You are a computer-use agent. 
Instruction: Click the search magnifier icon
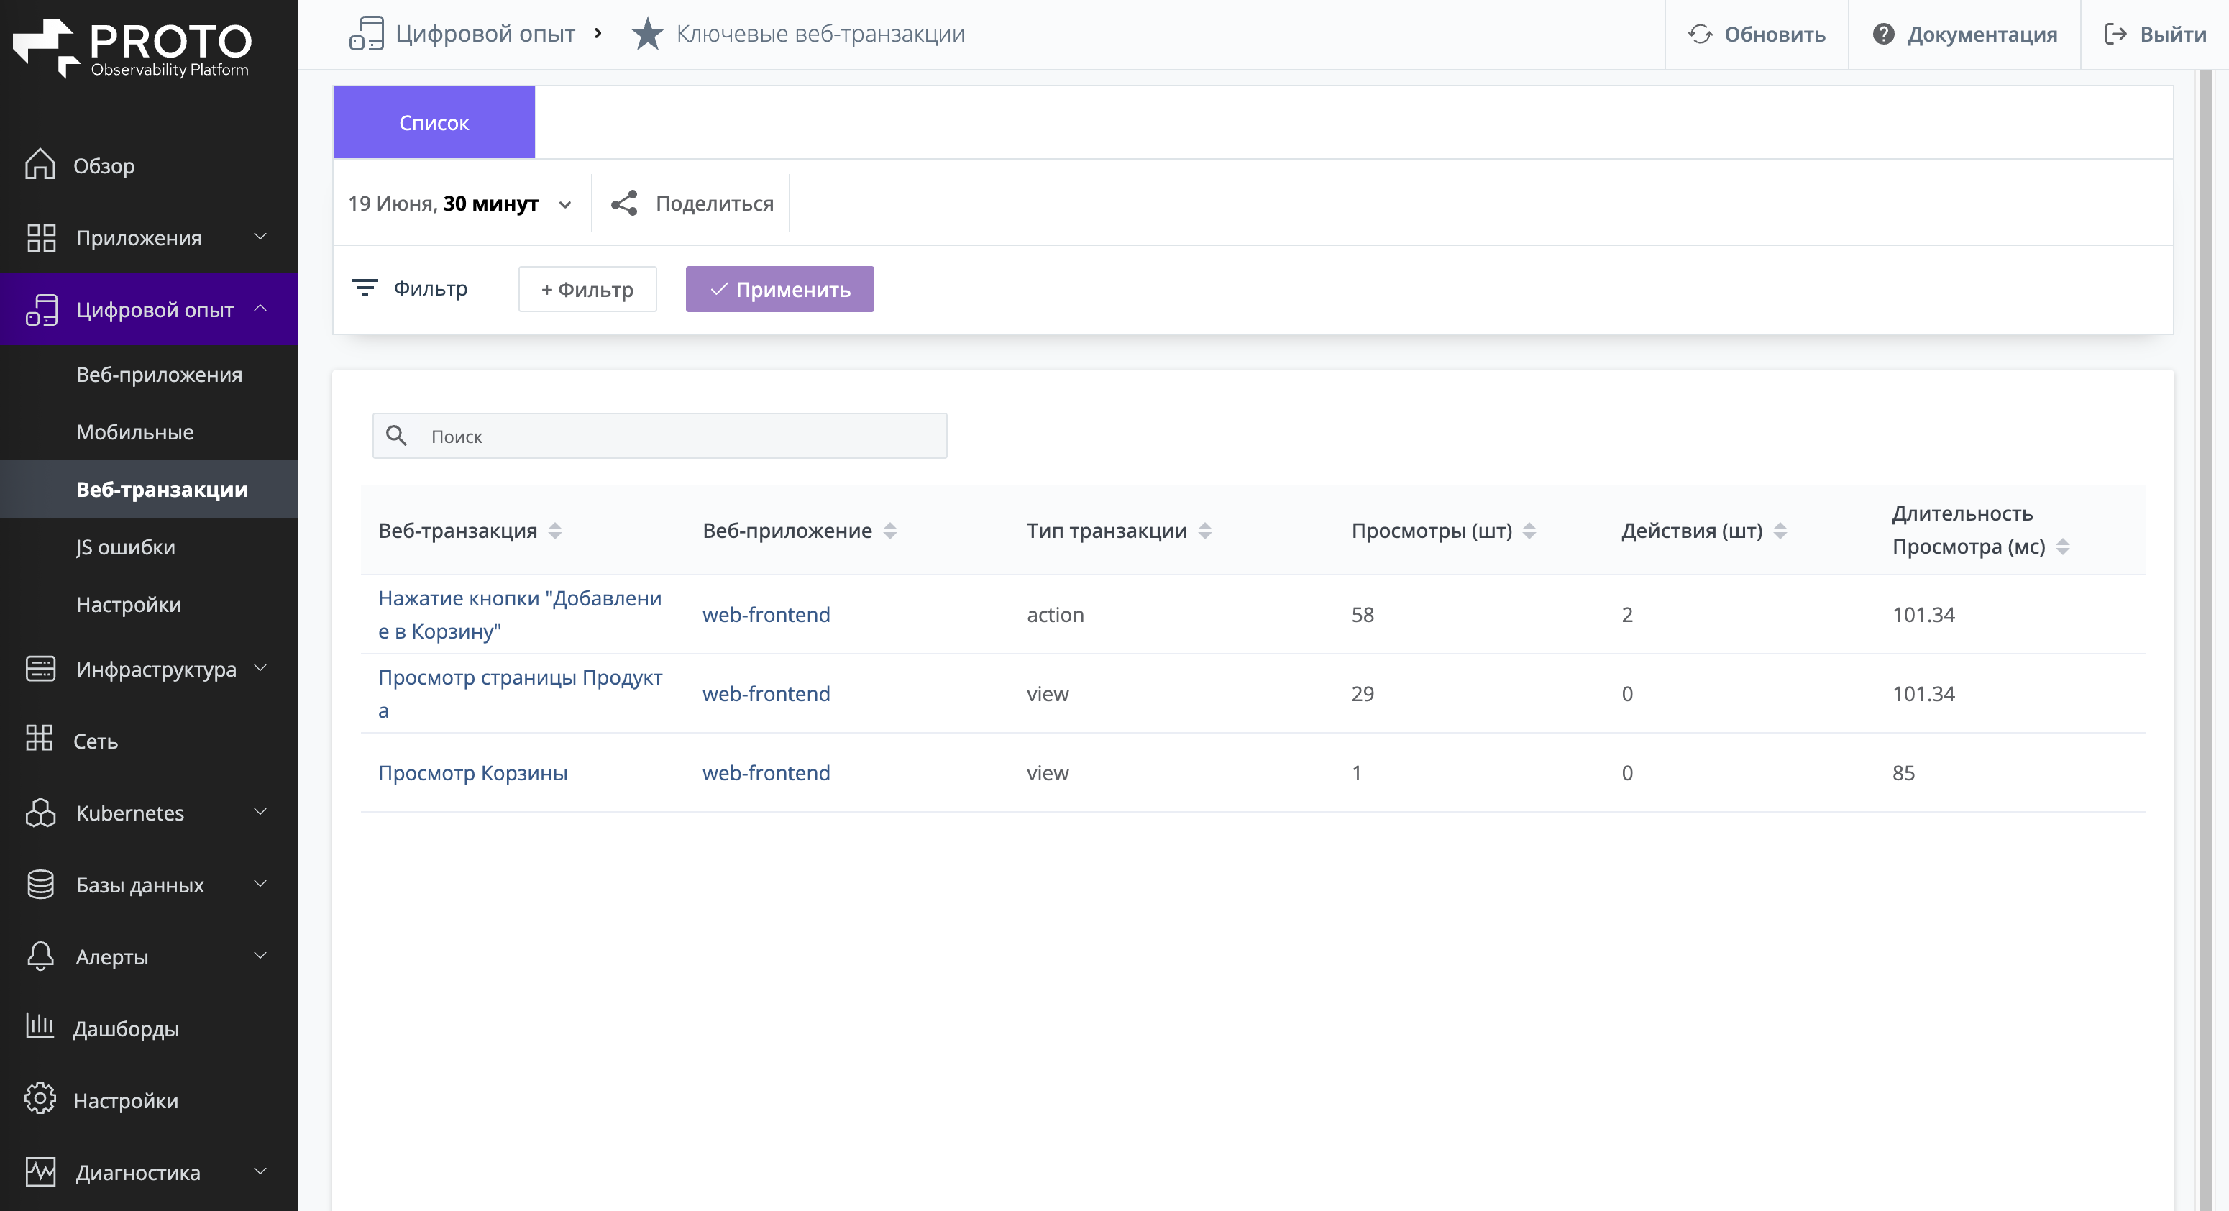click(x=396, y=435)
